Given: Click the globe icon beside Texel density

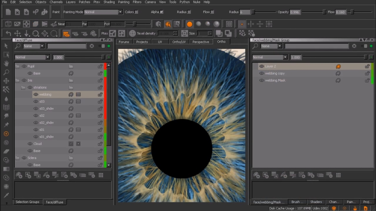Looking at the screenshot, I should pos(132,33).
